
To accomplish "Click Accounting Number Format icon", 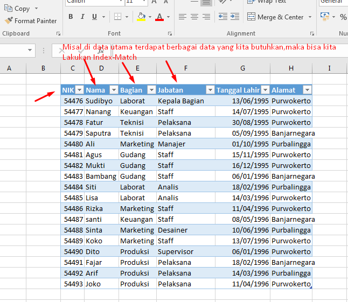I will point(325,17).
